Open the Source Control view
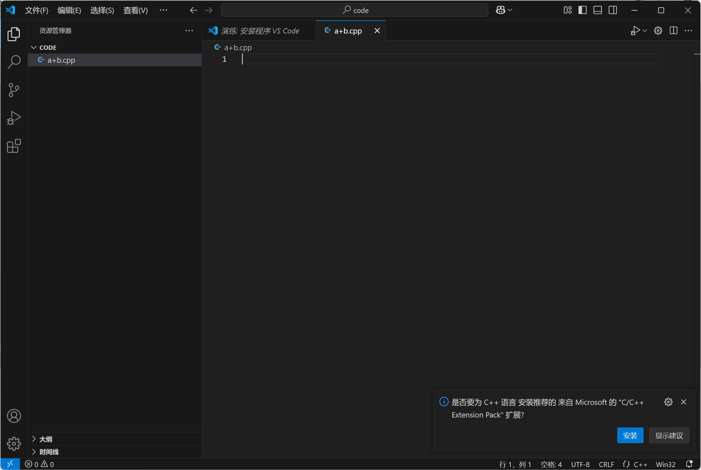Screen dimensions: 701x470 (14, 90)
